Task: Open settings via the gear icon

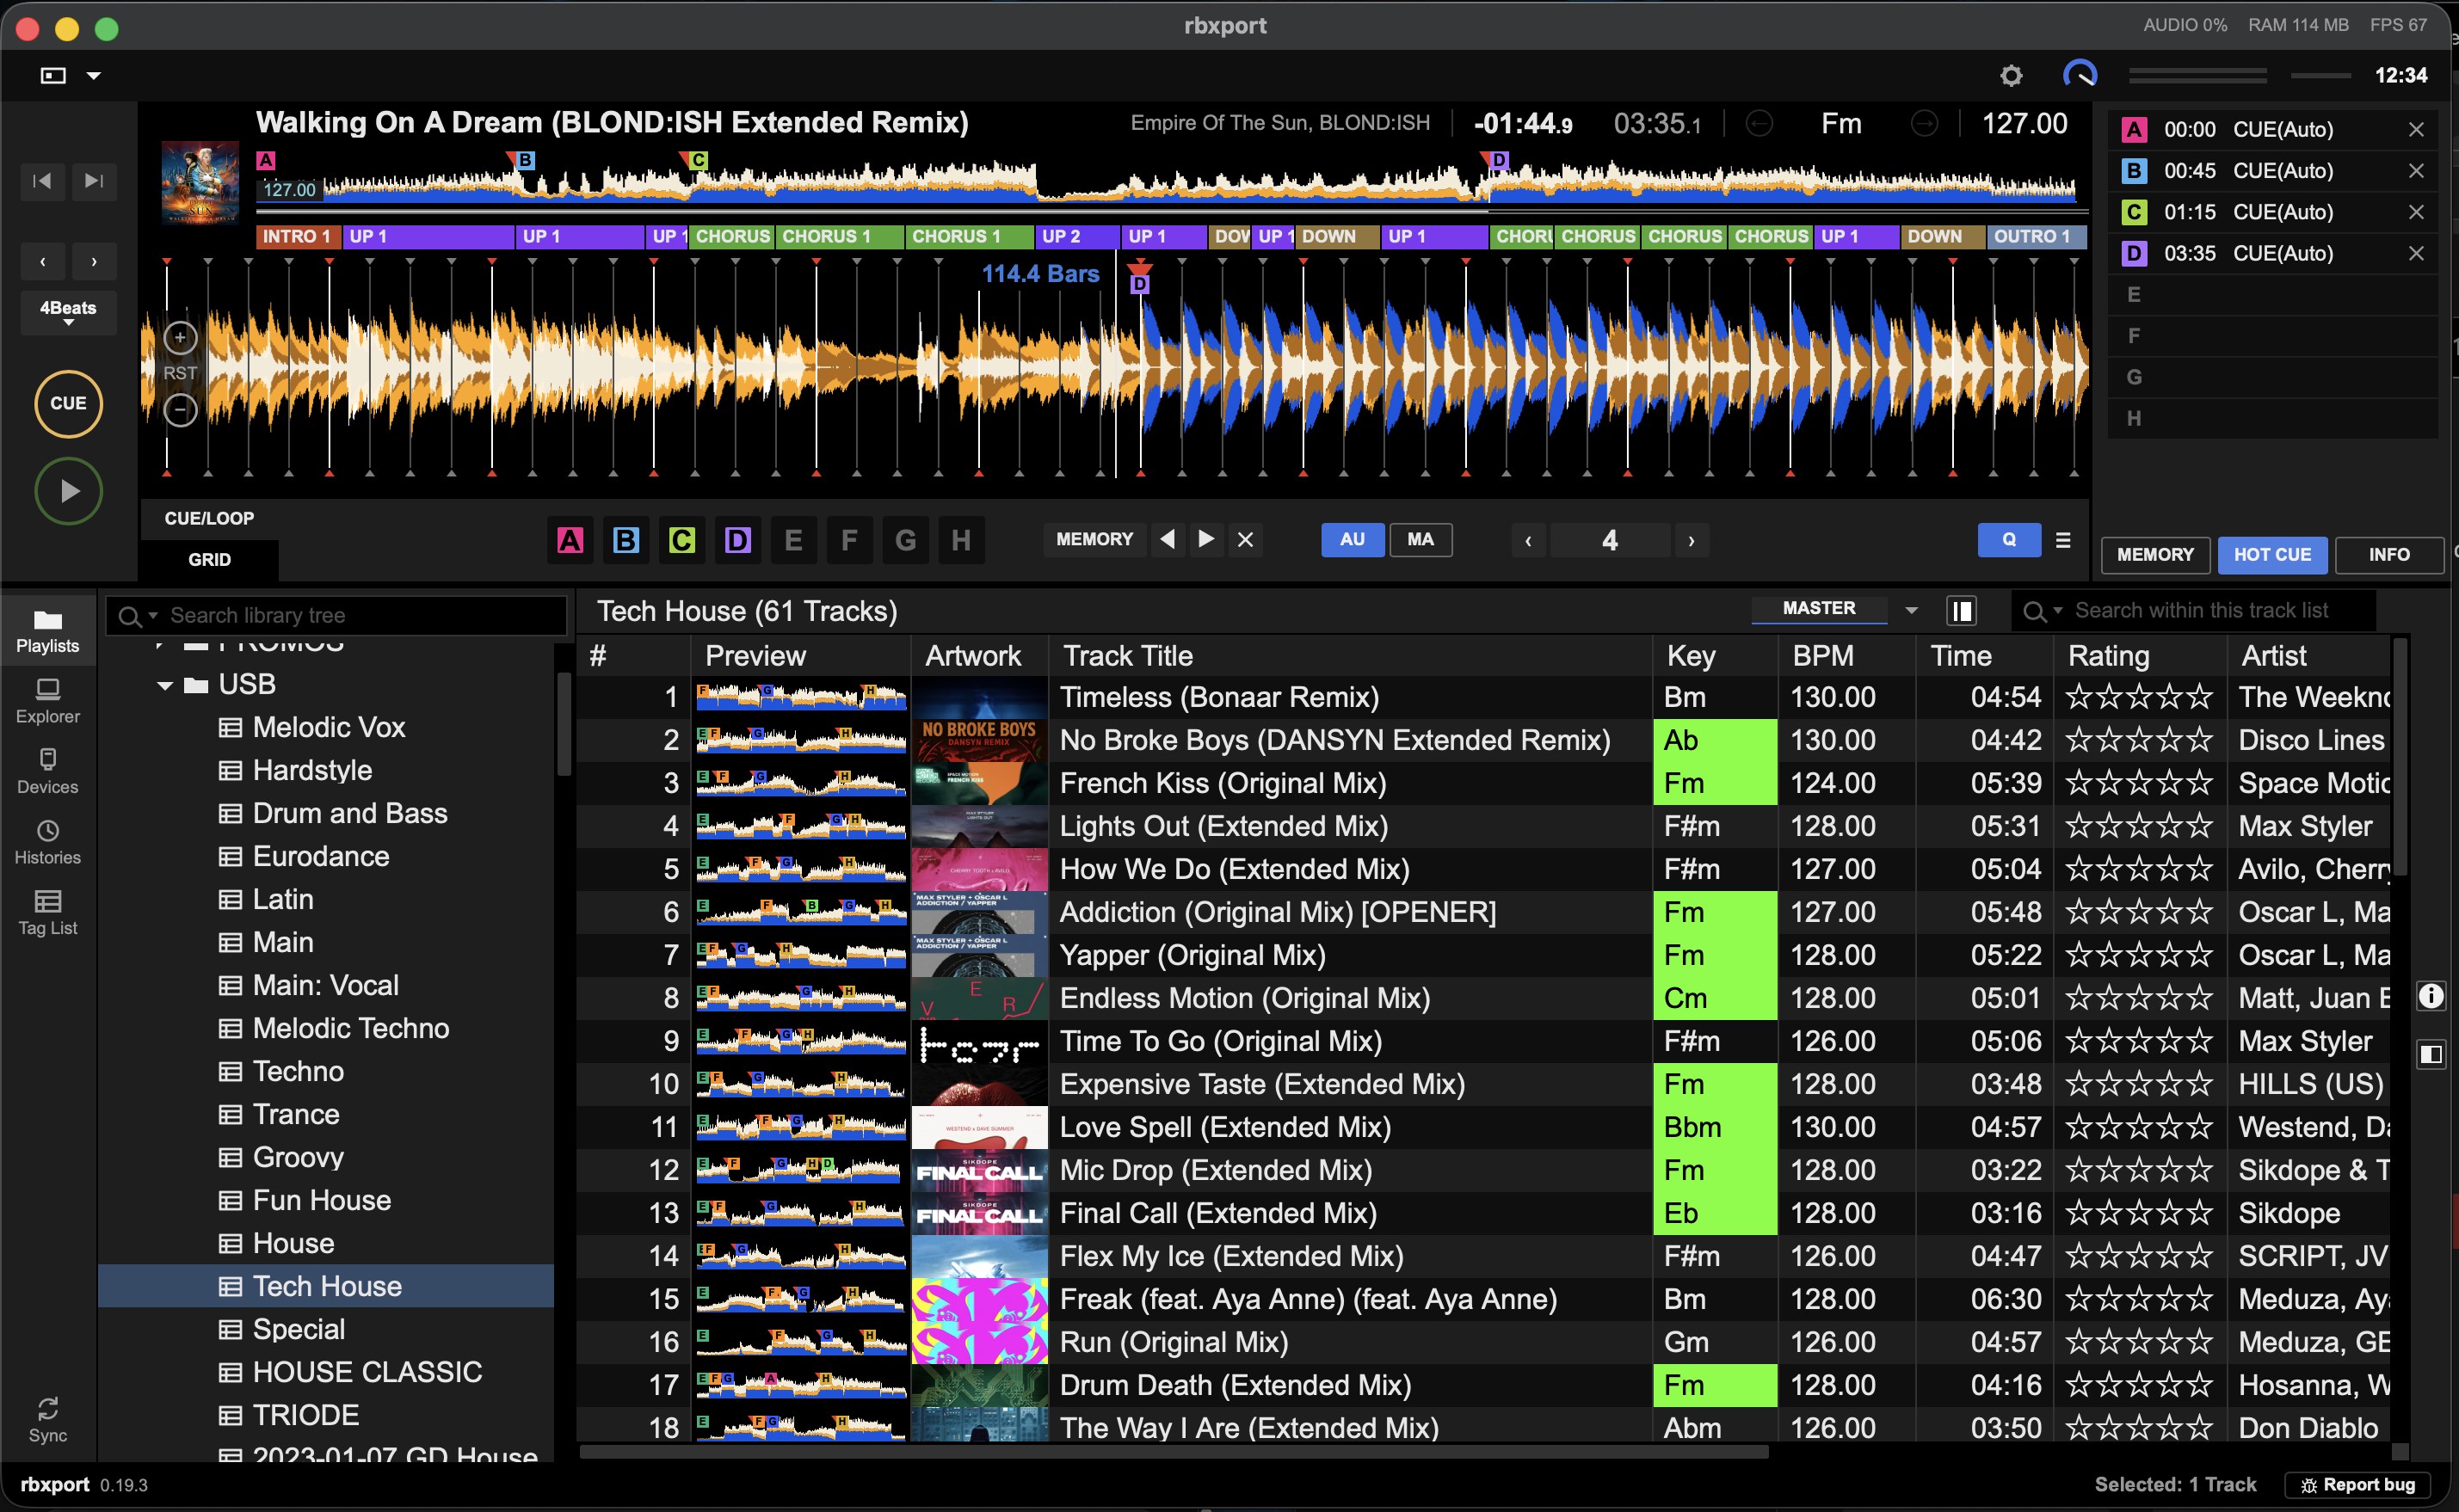Action: 2011,75
